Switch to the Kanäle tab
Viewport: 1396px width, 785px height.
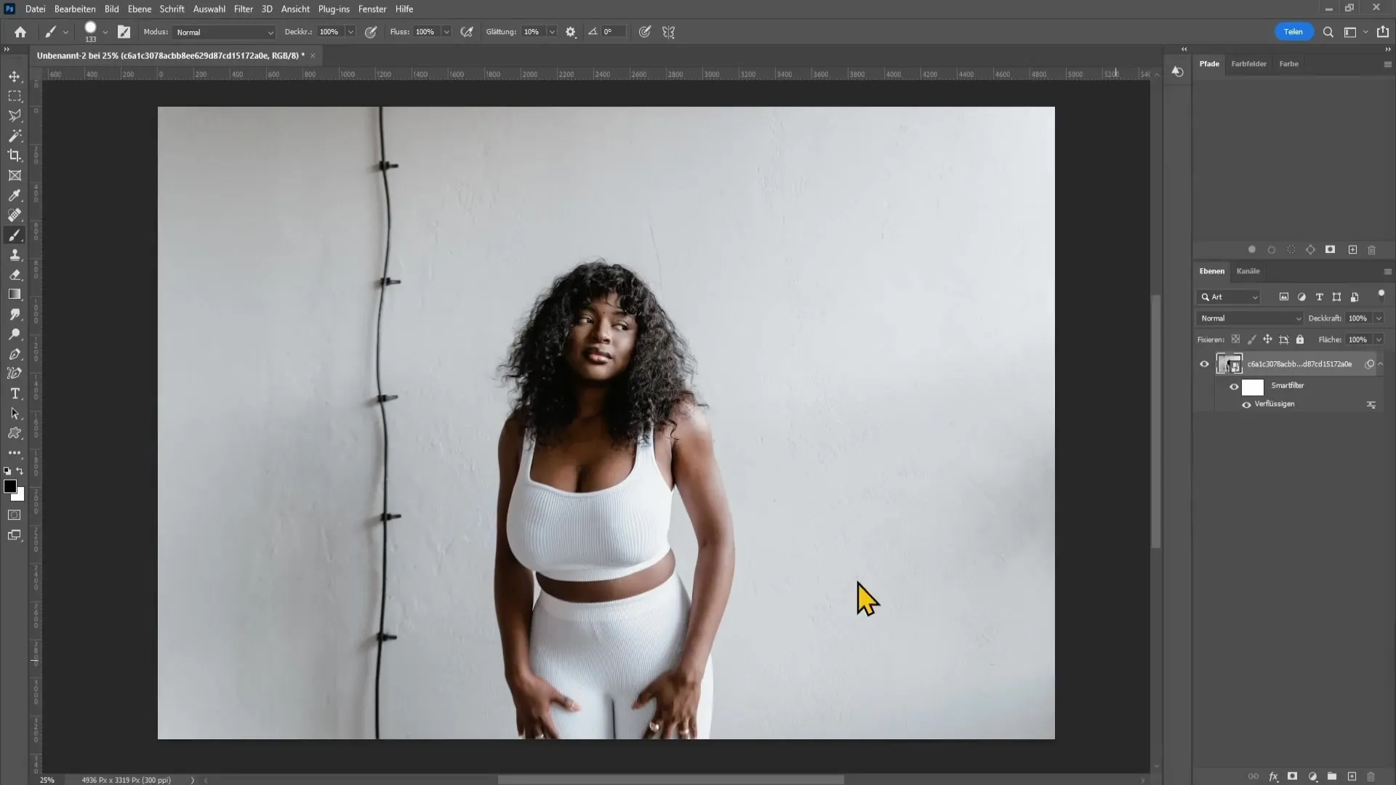click(1248, 270)
